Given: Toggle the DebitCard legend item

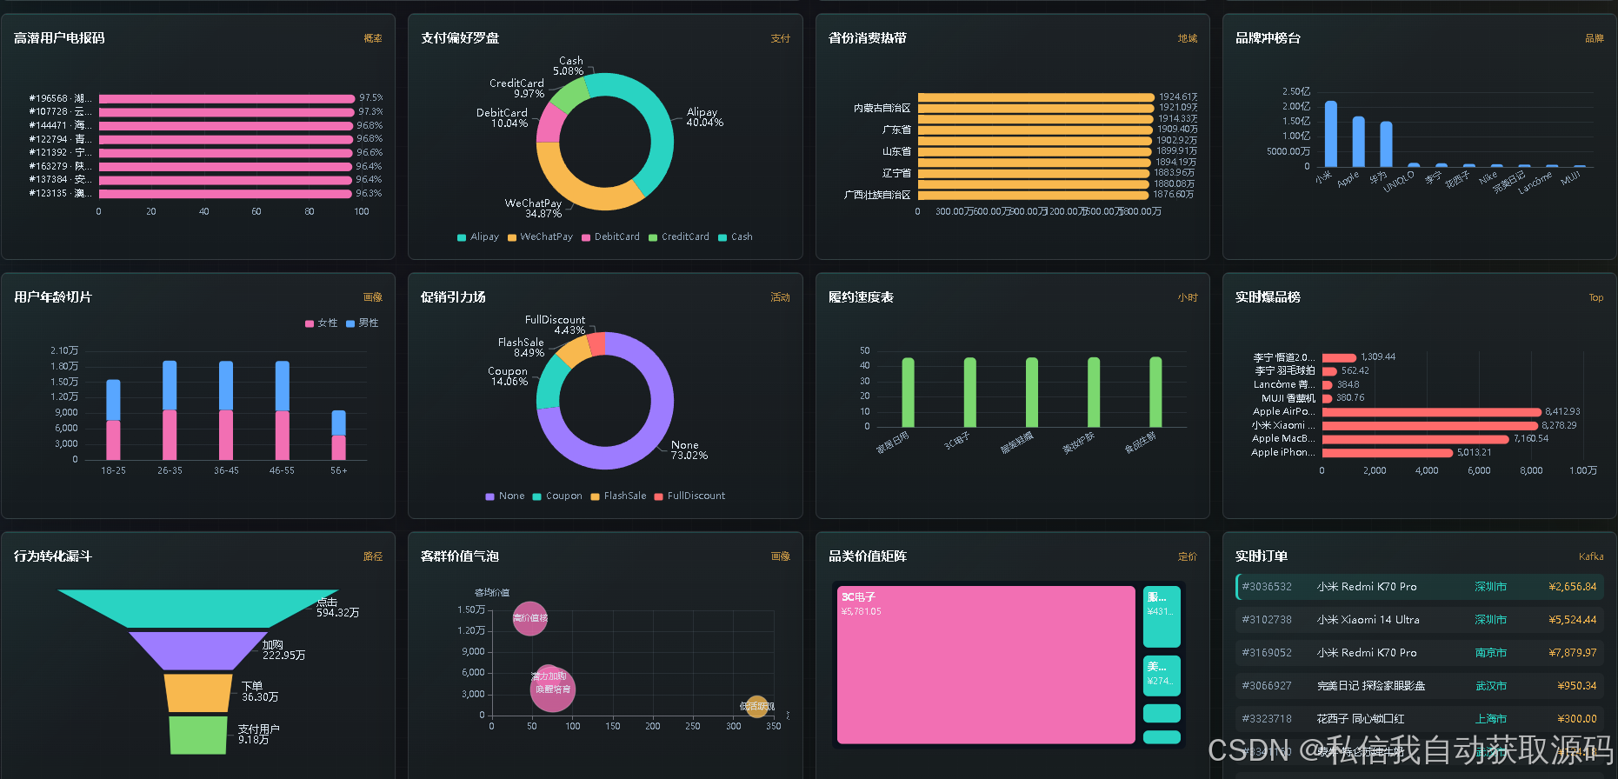Looking at the screenshot, I should pos(610,236).
